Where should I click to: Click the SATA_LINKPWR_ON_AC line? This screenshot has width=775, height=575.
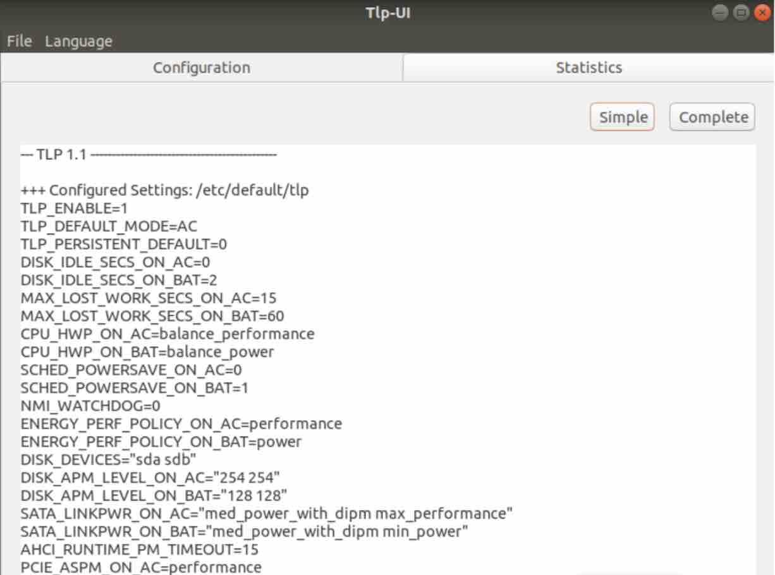pos(266,514)
